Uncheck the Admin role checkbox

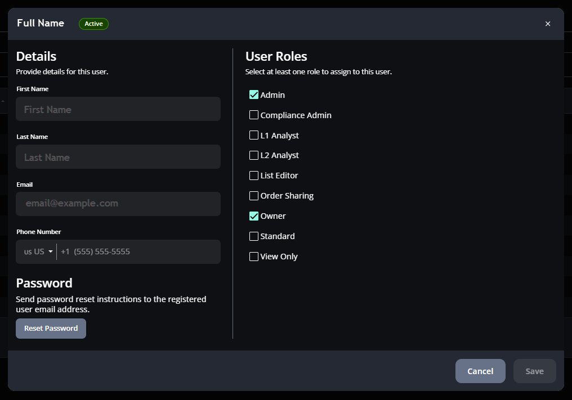(x=254, y=95)
